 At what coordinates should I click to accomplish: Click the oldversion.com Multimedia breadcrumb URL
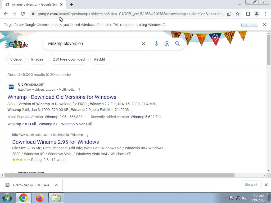click(x=46, y=90)
